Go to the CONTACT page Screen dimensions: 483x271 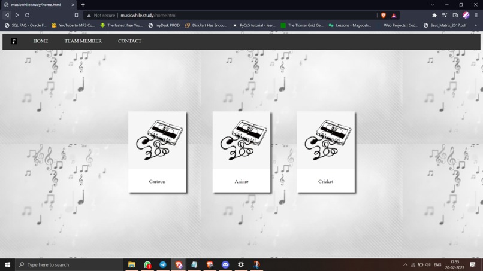click(x=129, y=41)
